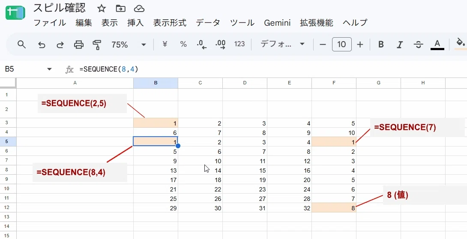Select the cell containing 14
This screenshot has height=239, width=467.
pos(200,170)
